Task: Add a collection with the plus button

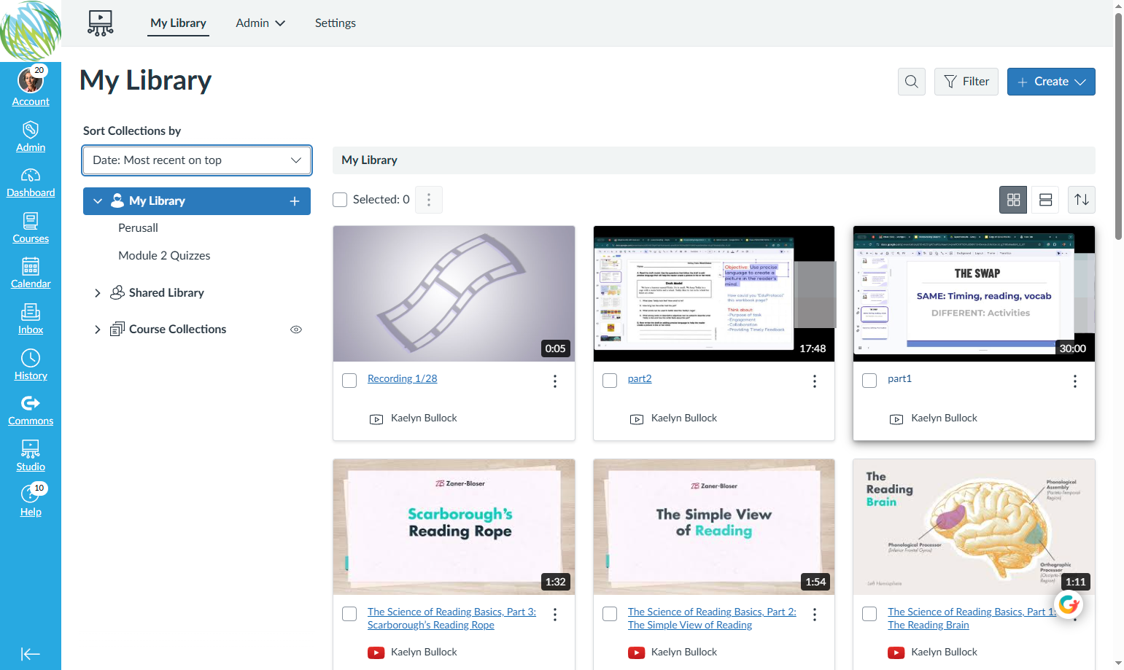Action: point(295,201)
